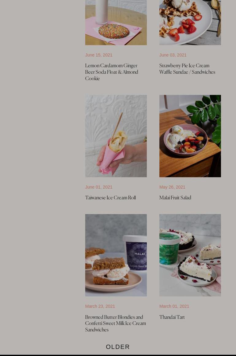Open Browned Butter Blondies ice cream sandwiches post
The width and height of the screenshot is (236, 356).
pos(116,323)
